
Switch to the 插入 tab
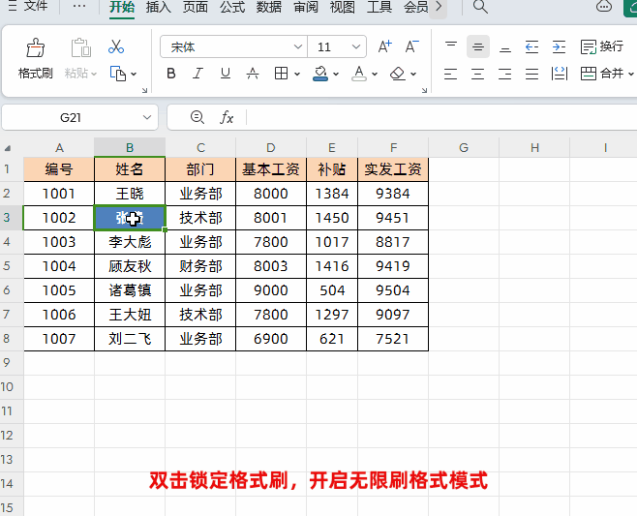coord(159,7)
